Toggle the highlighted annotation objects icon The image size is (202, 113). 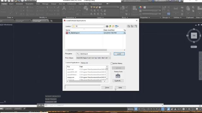pyautogui.click(x=169, y=109)
